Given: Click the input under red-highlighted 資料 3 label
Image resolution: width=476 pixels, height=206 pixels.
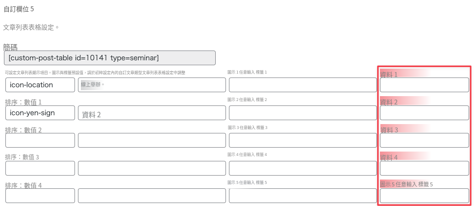Looking at the screenshot, I should click(425, 140).
